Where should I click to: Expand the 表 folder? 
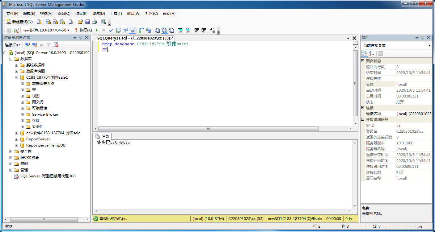tap(23, 90)
